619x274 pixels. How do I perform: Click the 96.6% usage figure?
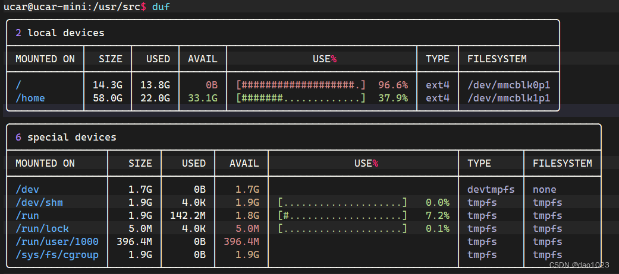point(393,85)
